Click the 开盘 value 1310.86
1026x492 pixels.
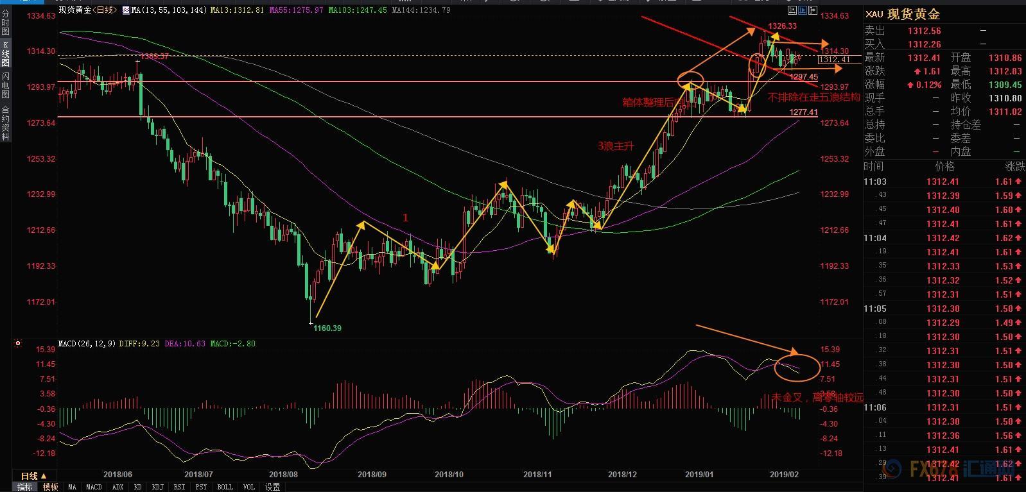click(1004, 58)
